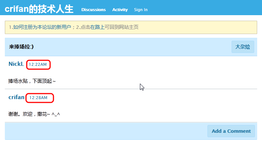The height and width of the screenshot is (152, 262).
Task: Open 如何注册为本论坛的新用户 link
Action: 42,27
